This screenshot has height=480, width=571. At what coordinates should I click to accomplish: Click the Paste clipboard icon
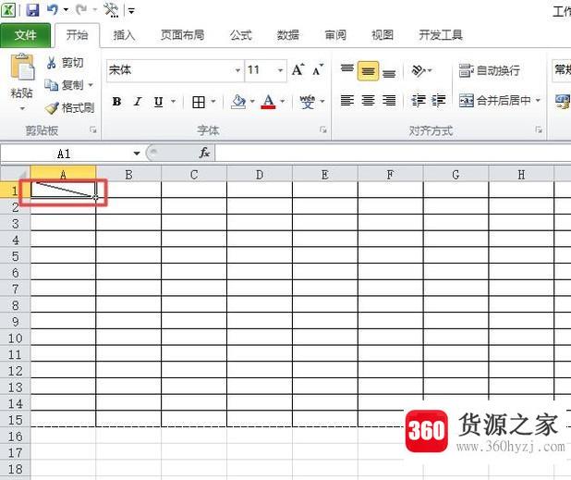[22, 67]
